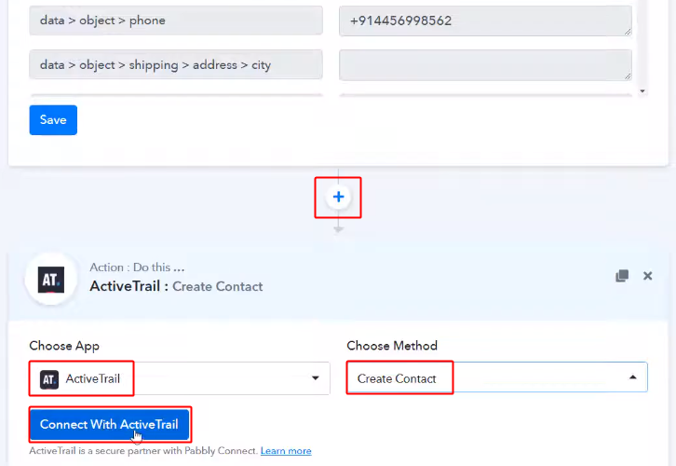The width and height of the screenshot is (676, 466).
Task: Click the ActiveTrail icon inside Choose App
Action: [x=49, y=379]
